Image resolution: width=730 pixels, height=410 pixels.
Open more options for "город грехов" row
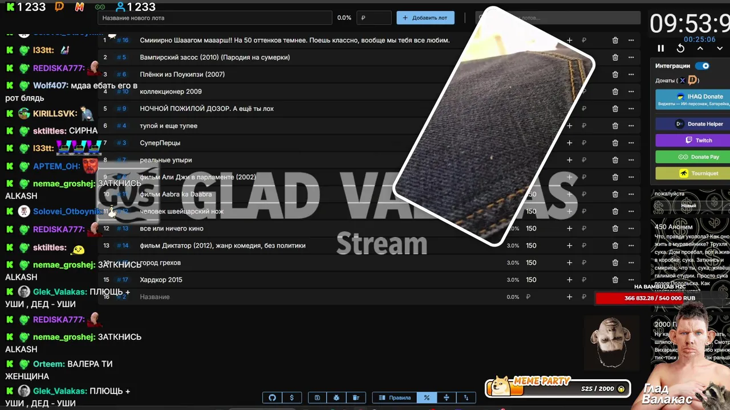tap(631, 263)
